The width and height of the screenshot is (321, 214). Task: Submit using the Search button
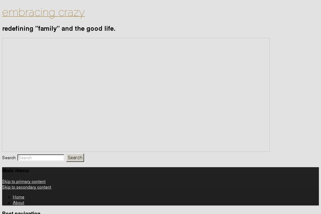point(75,158)
